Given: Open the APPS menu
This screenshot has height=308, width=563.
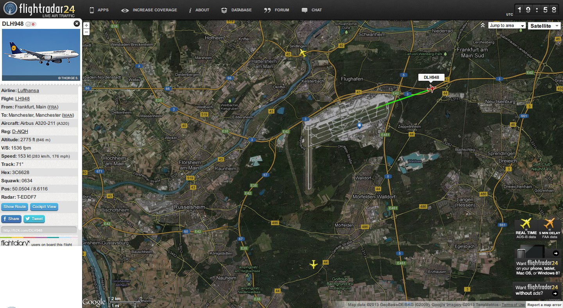Looking at the screenshot, I should [99, 10].
